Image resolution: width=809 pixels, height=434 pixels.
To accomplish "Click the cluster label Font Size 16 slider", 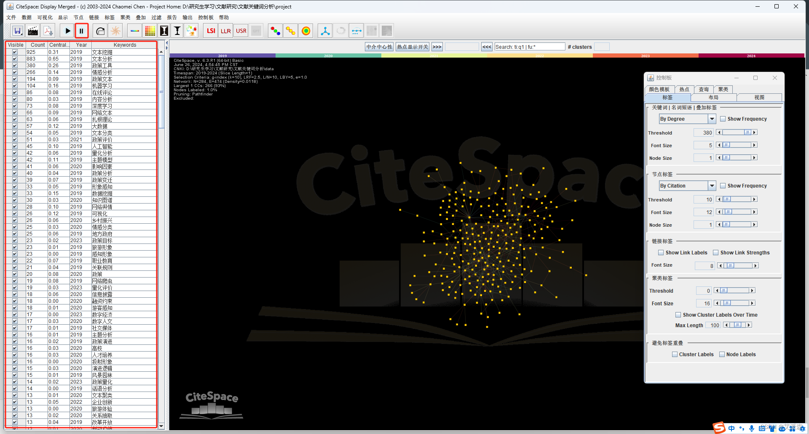I will 734,303.
